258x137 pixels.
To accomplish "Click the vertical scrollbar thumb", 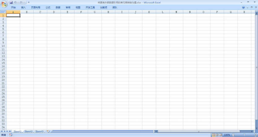I will 256,67.
